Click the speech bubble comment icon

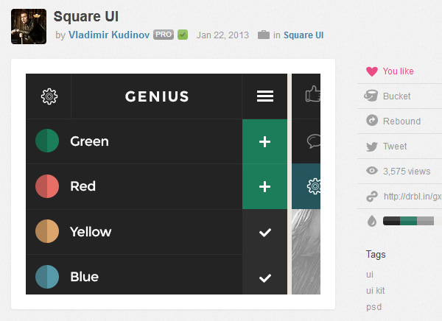(x=315, y=141)
